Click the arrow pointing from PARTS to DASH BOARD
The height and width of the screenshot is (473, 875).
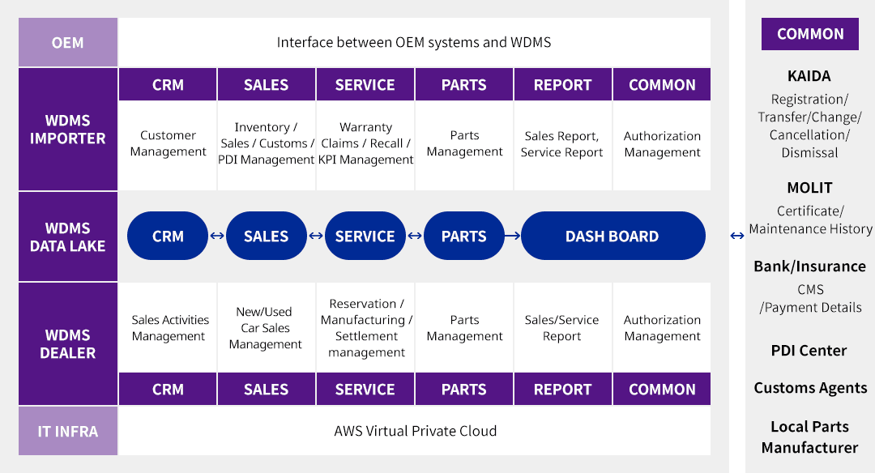click(512, 236)
